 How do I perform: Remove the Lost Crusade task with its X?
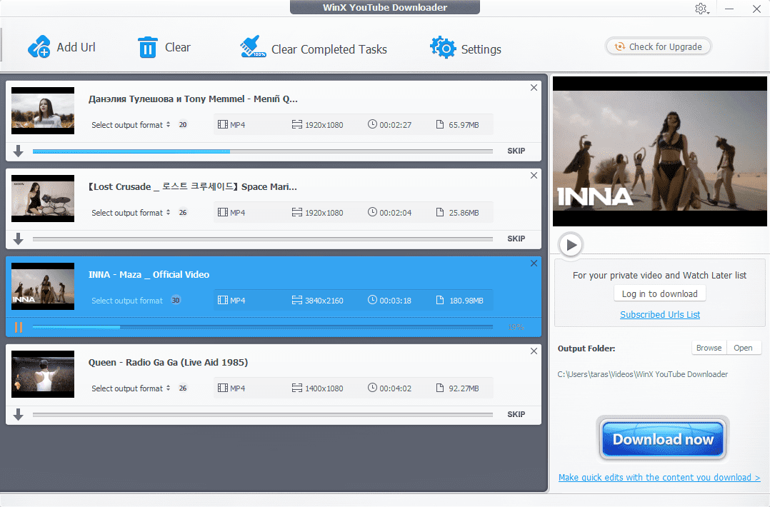pos(534,176)
